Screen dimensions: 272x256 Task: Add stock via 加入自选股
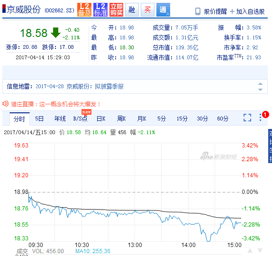coord(247,11)
